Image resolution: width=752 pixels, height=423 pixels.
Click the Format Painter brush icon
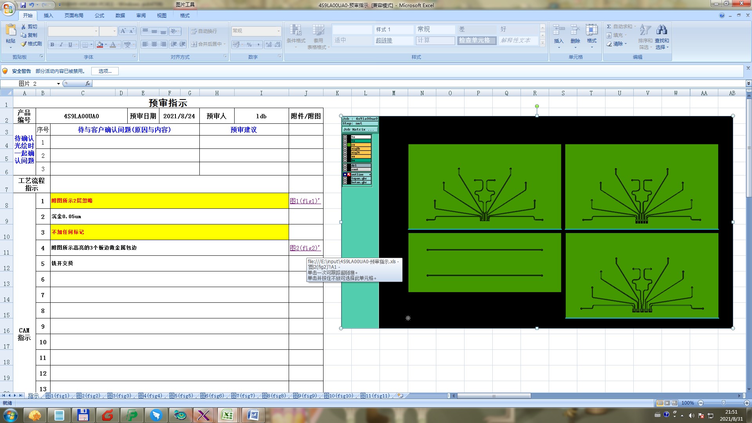[24, 44]
